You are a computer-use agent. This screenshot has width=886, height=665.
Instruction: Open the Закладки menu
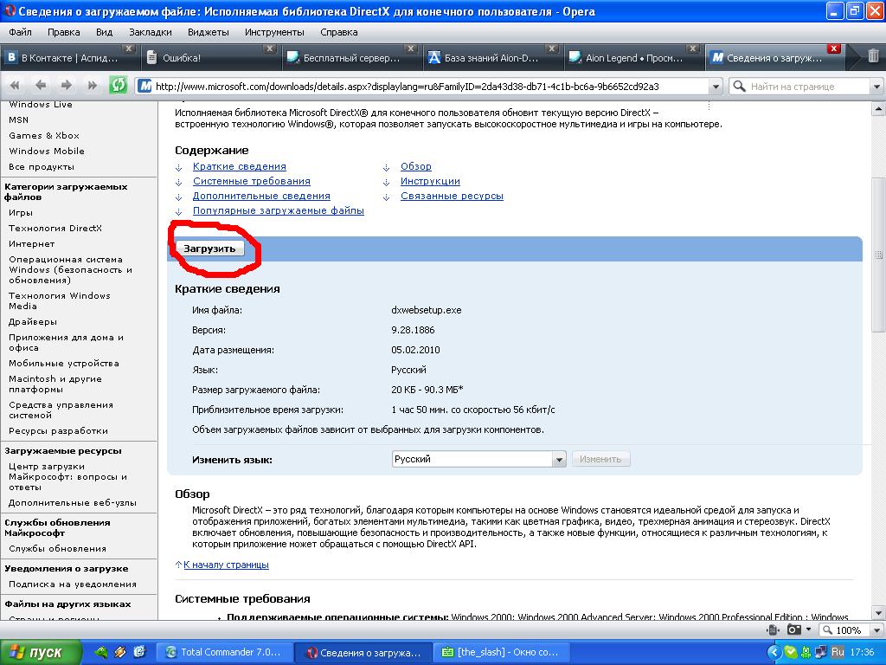point(151,32)
